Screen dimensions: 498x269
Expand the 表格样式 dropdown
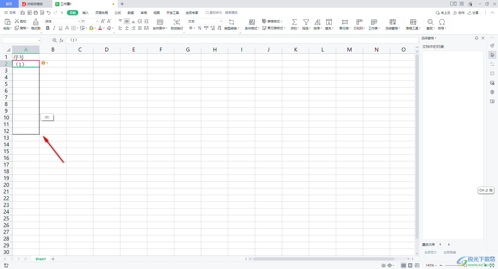(x=282, y=21)
